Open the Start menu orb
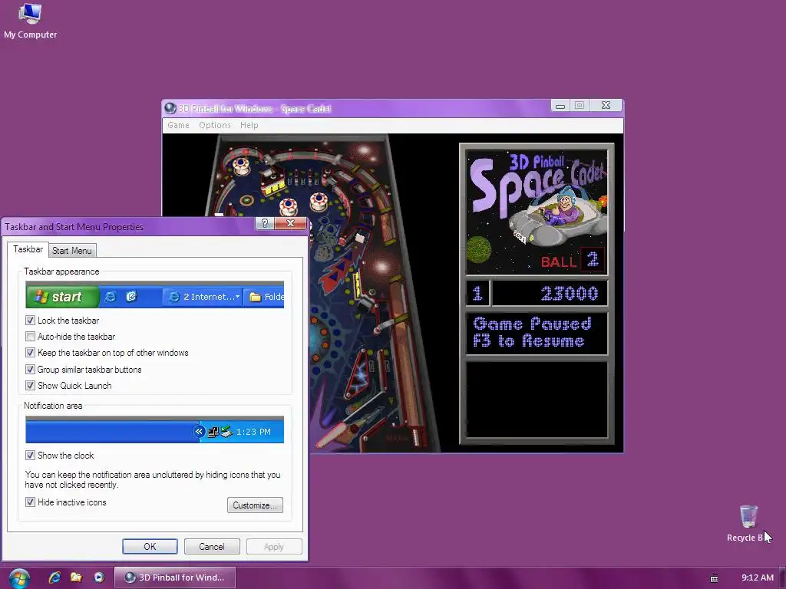The height and width of the screenshot is (589, 786). (18, 578)
